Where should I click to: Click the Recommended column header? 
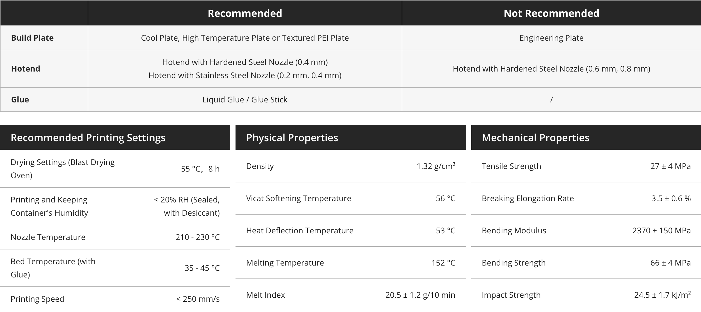click(x=245, y=13)
